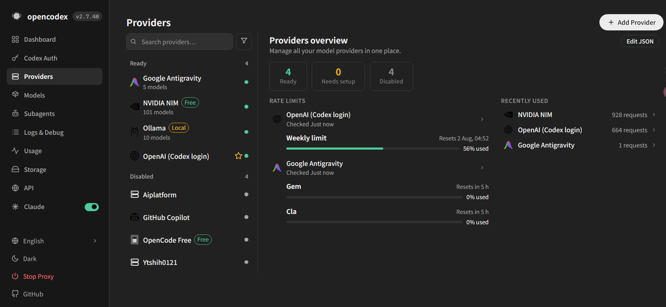666x307 pixels.
Task: Select the 0 Needs setup card
Action: (338, 76)
